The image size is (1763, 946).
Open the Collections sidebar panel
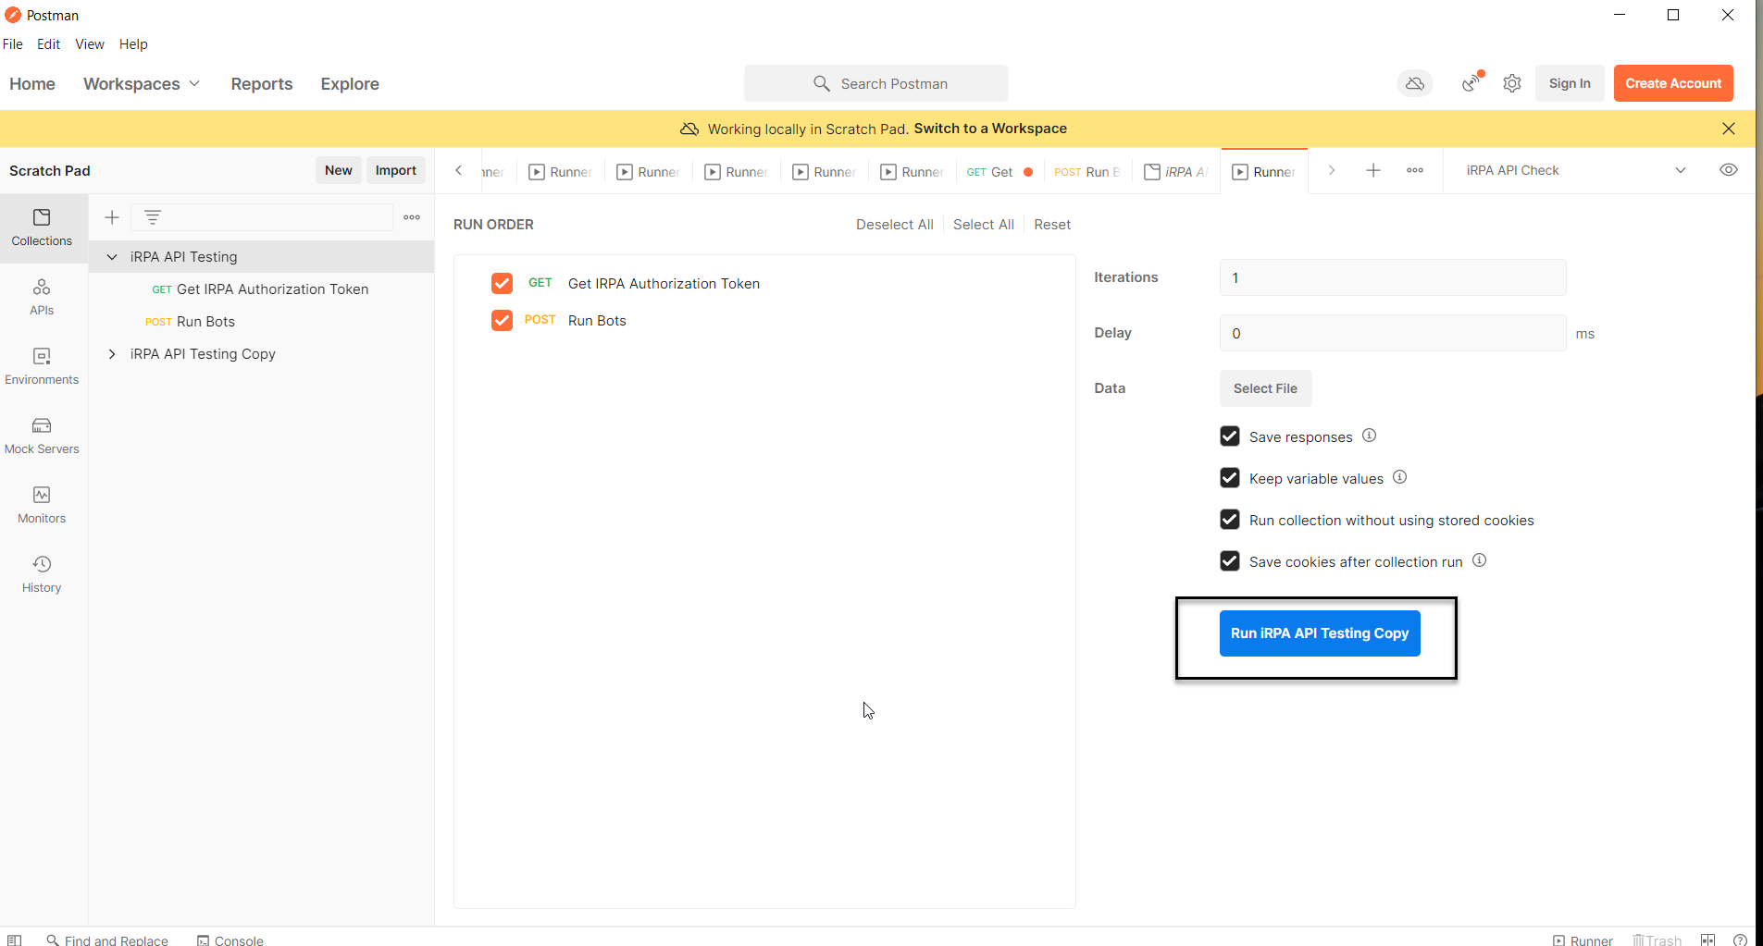[x=42, y=227]
